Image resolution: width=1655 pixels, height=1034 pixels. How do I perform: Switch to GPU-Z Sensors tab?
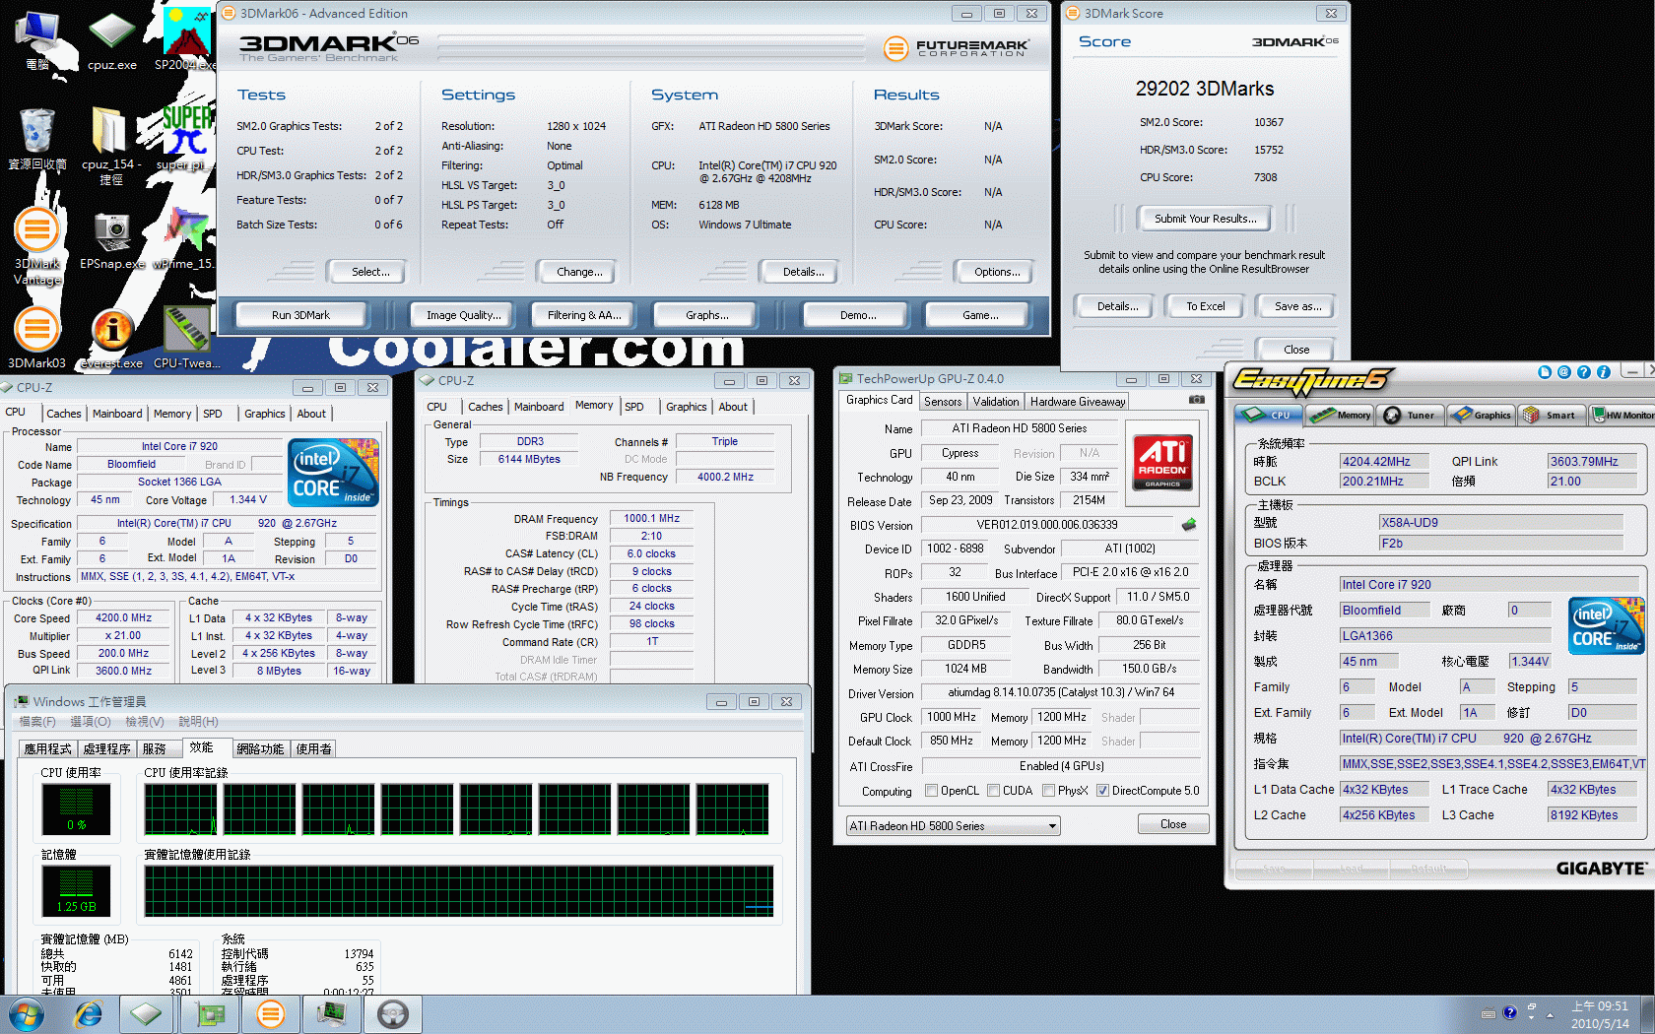tap(943, 402)
